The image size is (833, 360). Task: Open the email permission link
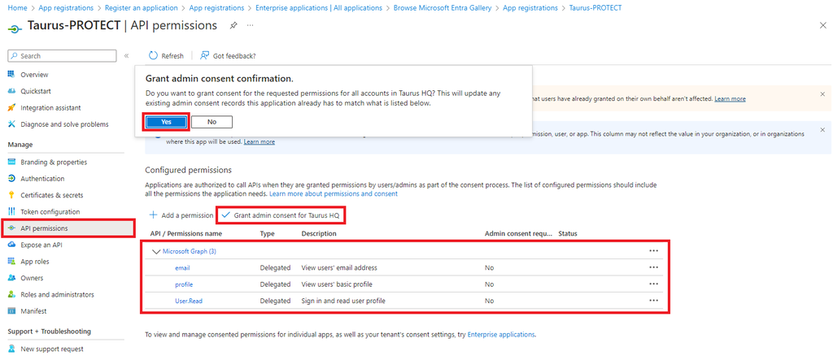click(x=182, y=267)
